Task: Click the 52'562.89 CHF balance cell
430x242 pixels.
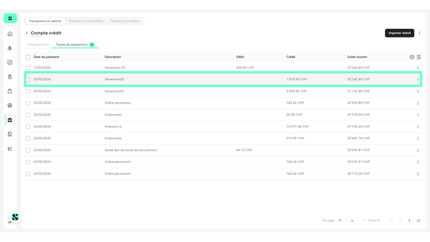Action: pyautogui.click(x=358, y=68)
